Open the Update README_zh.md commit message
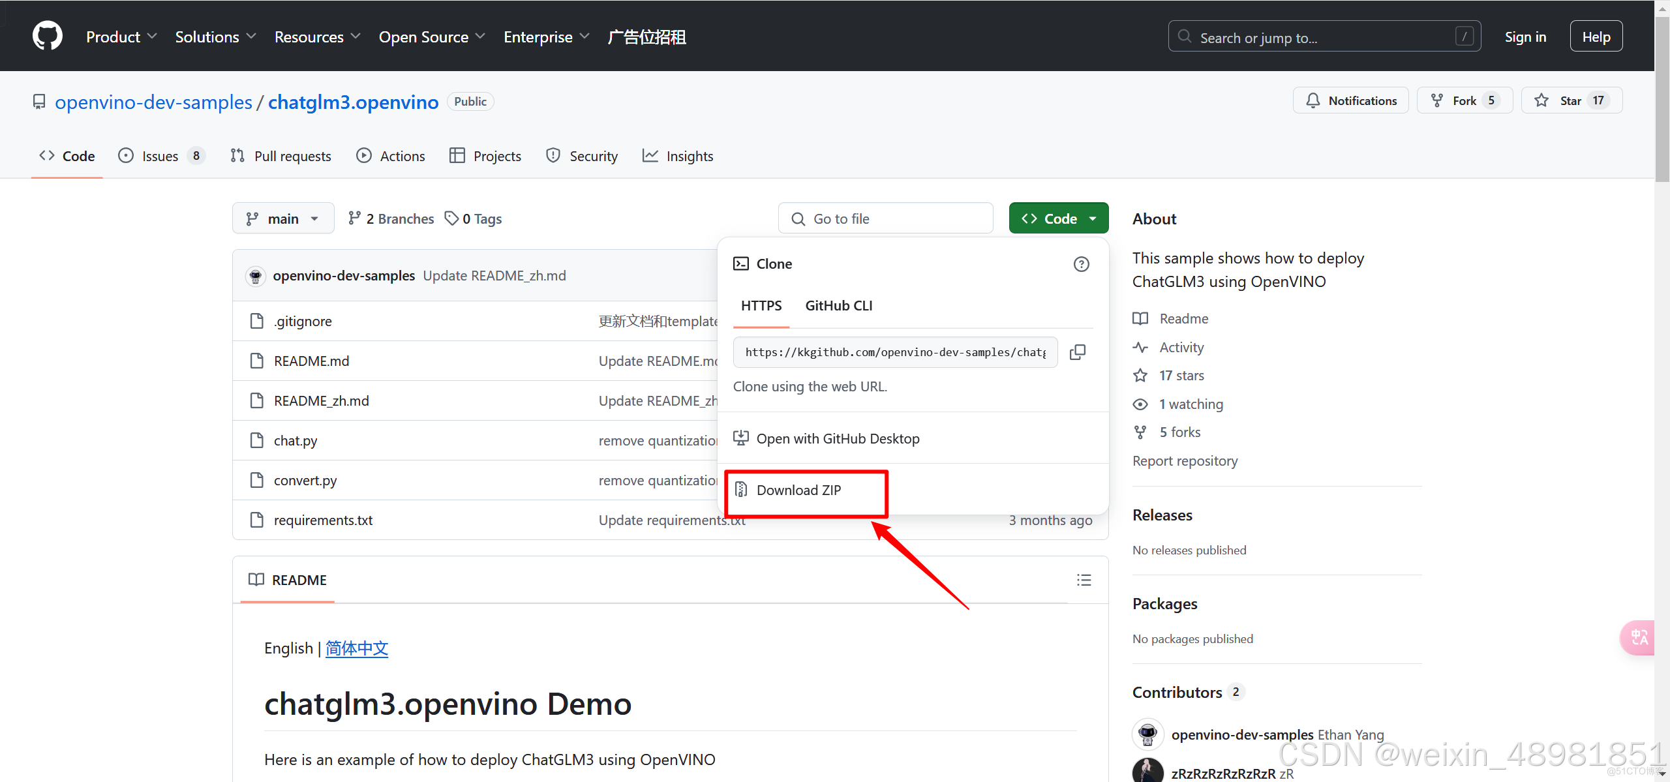This screenshot has height=782, width=1670. (494, 276)
